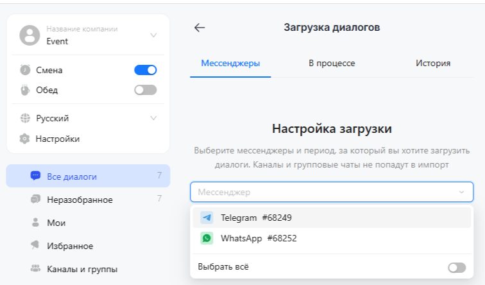Click the back arrow icon
The height and width of the screenshot is (285, 485).
tap(200, 28)
